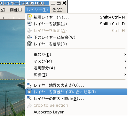The image size is (128, 116).
Task: Open the 色(C) menu in menu bar
Action: coord(57,10)
